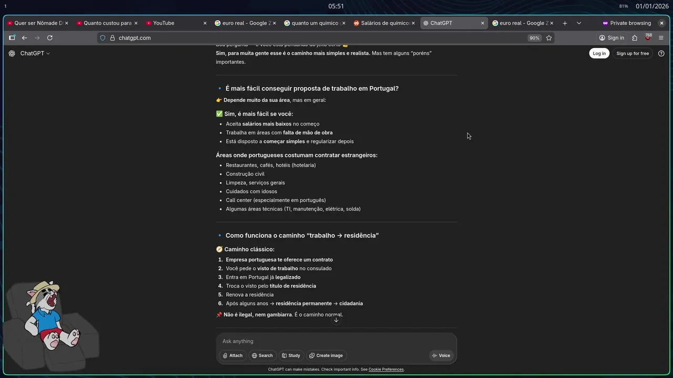Click the Log in button

tap(599, 54)
